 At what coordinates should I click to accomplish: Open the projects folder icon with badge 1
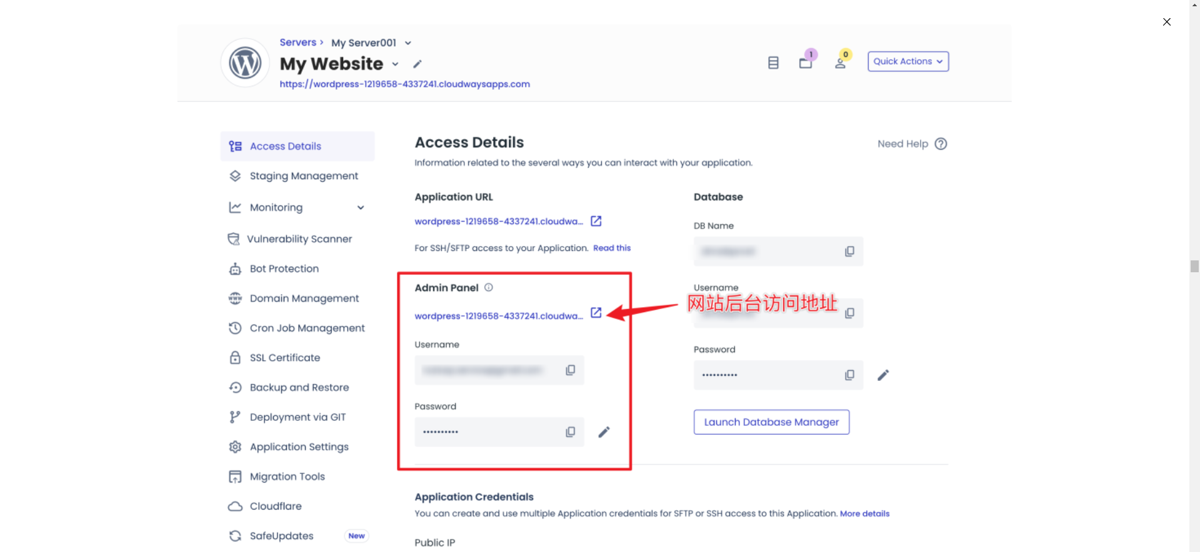806,62
